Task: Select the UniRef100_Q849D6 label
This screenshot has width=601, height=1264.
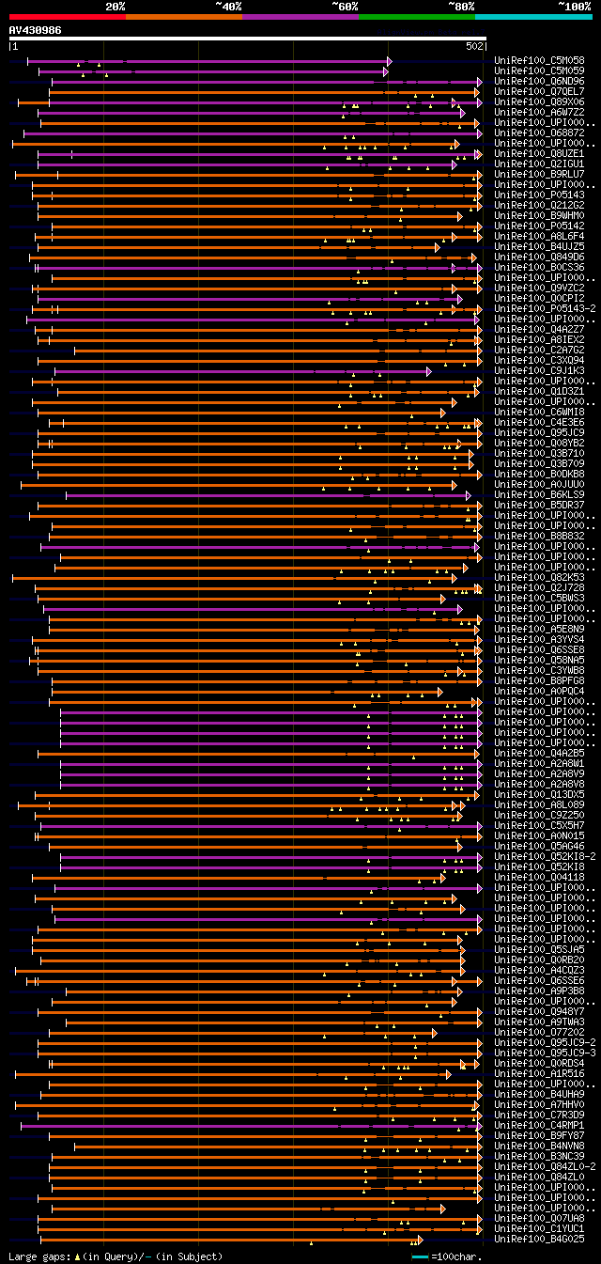Action: click(539, 257)
